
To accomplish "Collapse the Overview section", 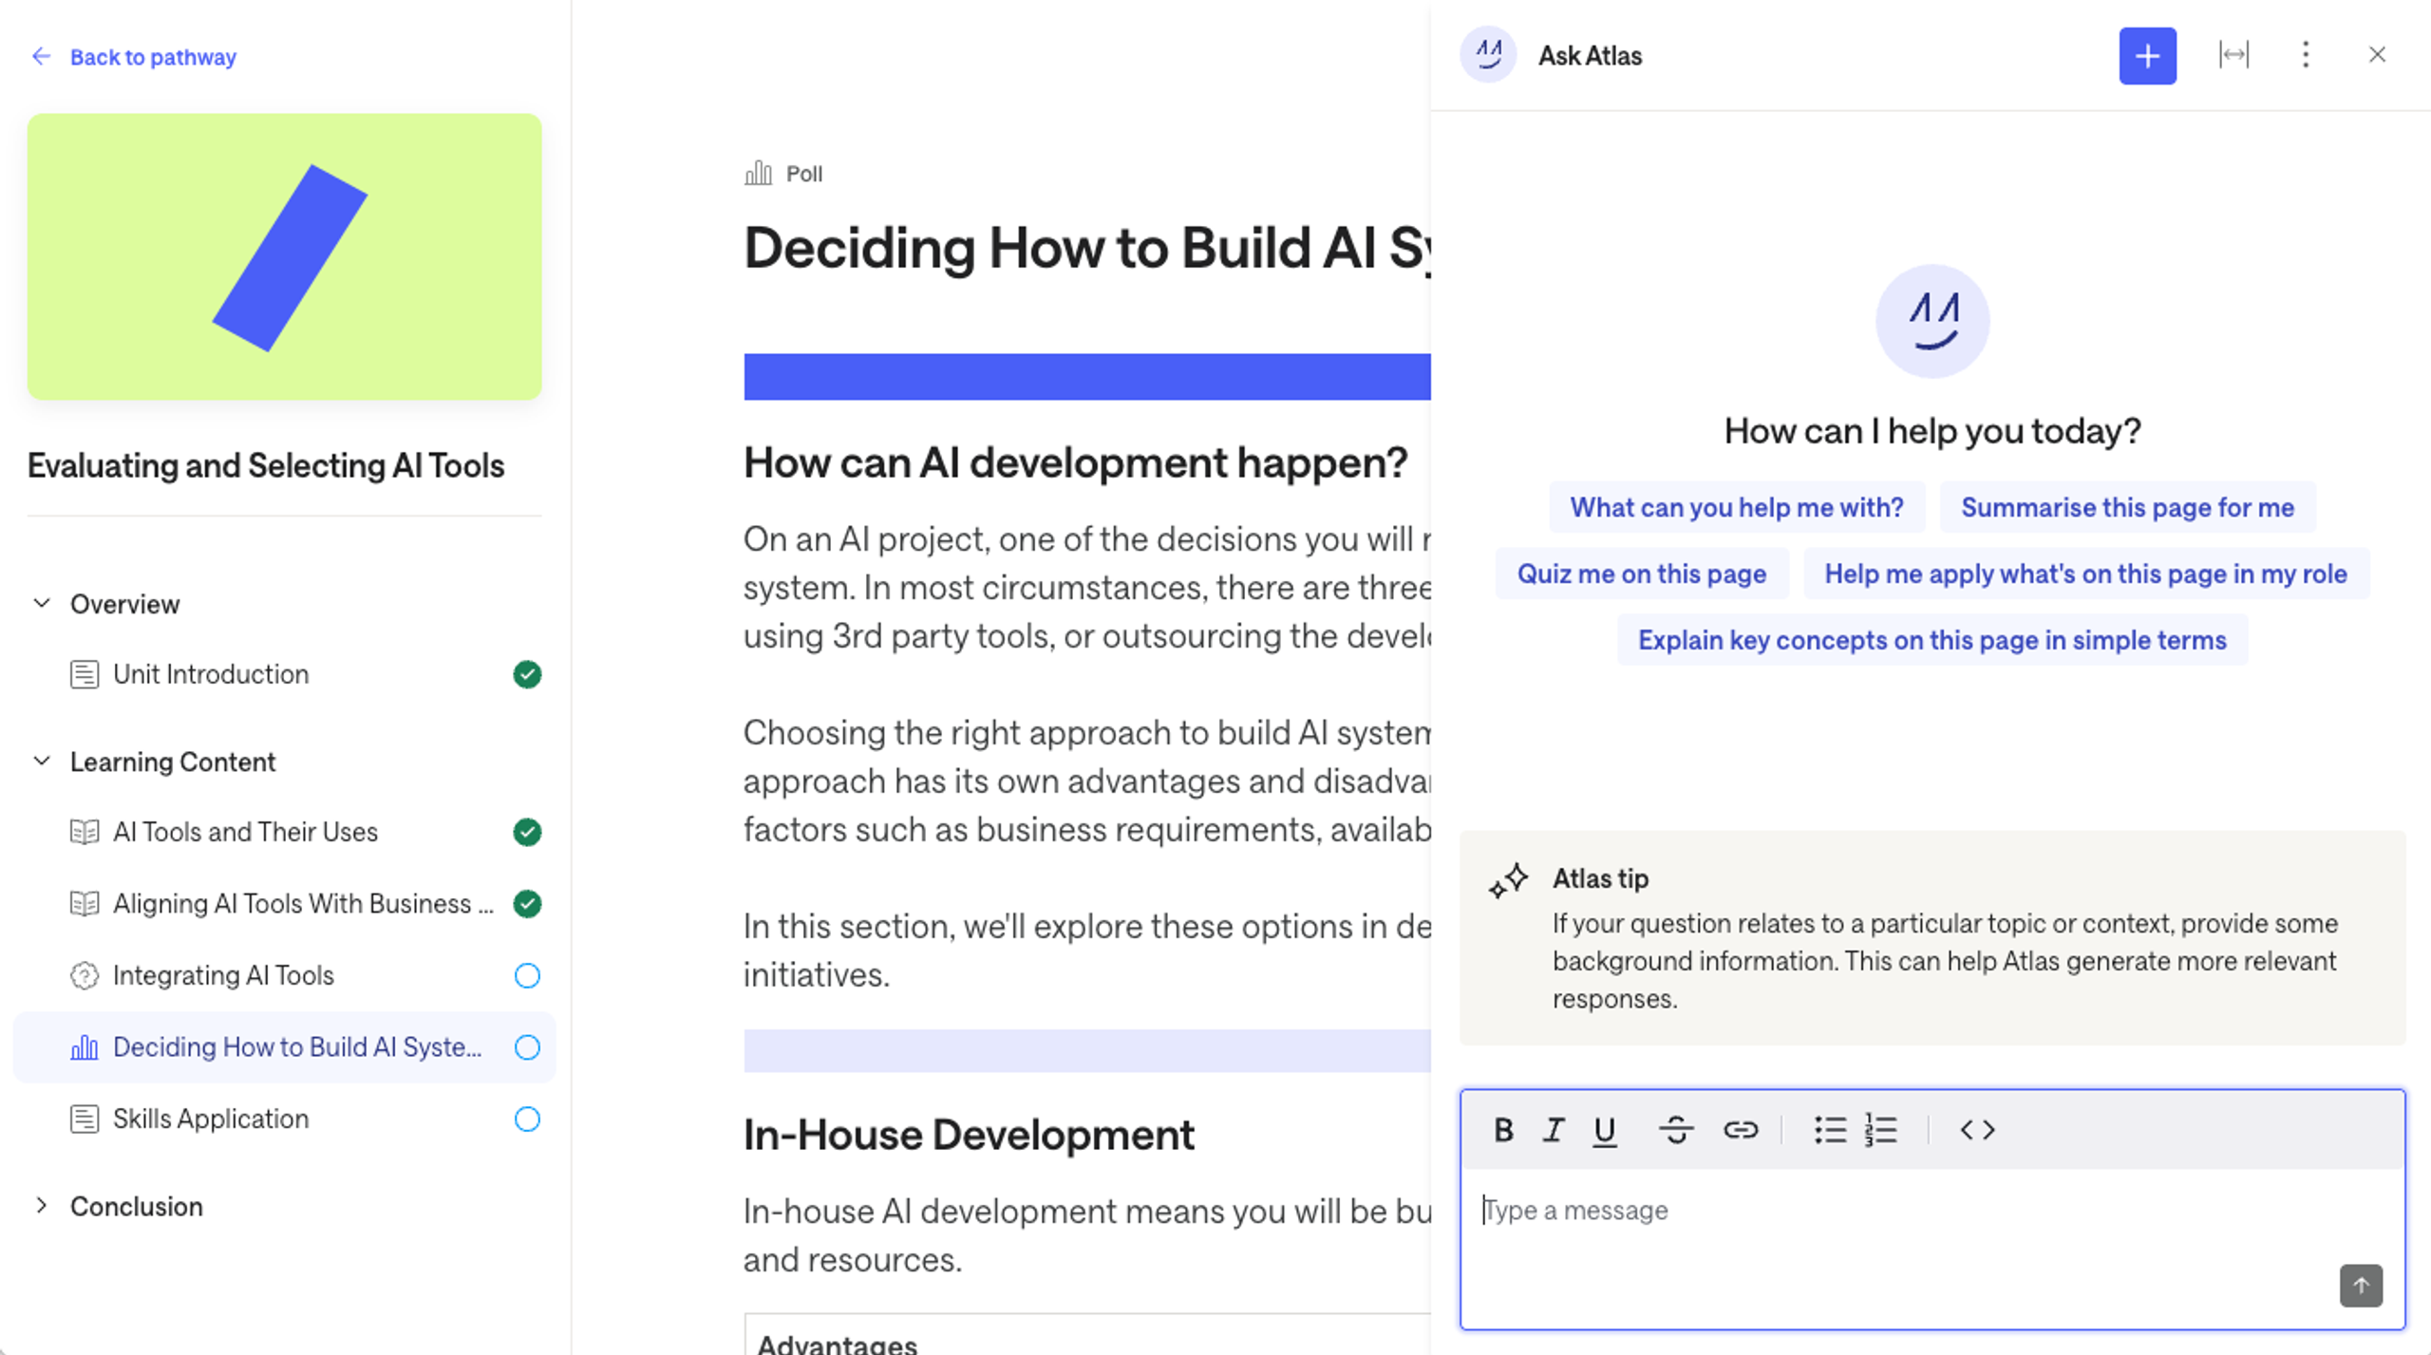I will [42, 604].
